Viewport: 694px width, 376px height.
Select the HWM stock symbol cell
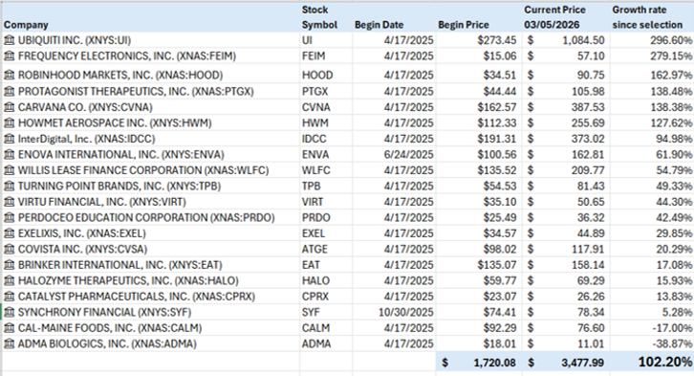click(326, 123)
